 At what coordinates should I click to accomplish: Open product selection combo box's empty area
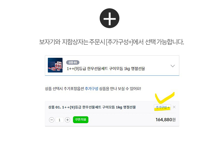tap(158, 66)
